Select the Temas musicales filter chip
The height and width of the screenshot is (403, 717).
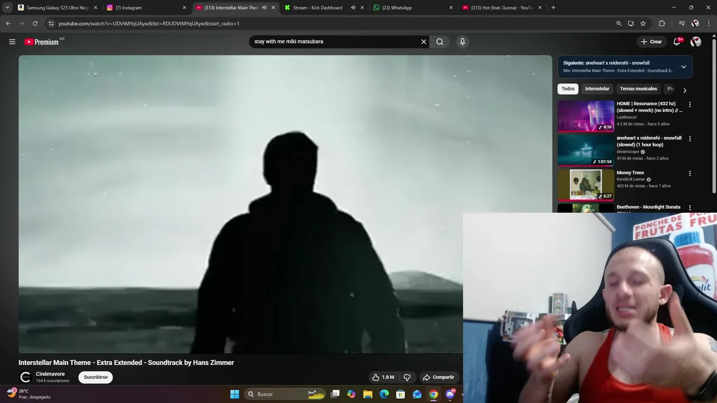[638, 89]
